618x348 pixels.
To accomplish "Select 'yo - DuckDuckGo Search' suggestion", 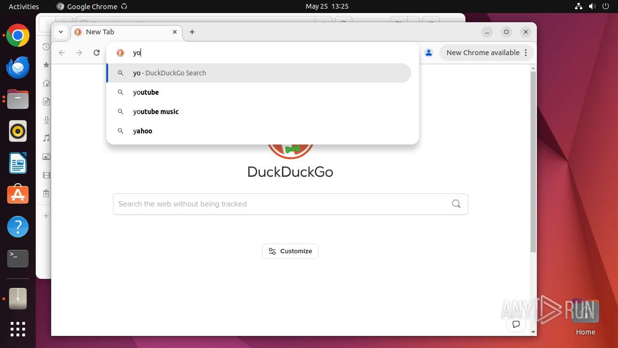I will (259, 73).
